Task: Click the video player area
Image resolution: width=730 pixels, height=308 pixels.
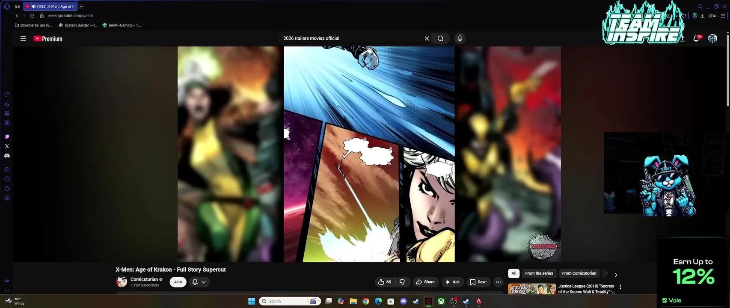Action: (369, 154)
